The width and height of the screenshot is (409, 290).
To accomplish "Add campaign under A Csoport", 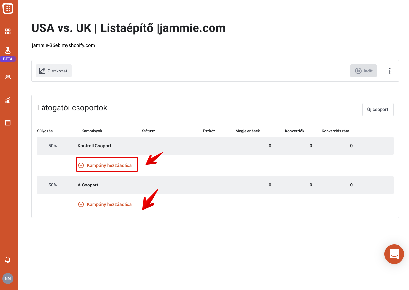I will click(x=107, y=204).
